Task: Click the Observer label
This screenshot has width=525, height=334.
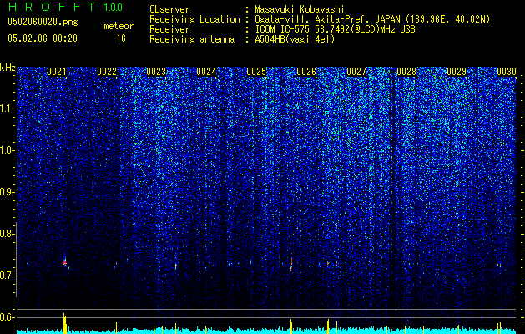Action: [x=169, y=9]
